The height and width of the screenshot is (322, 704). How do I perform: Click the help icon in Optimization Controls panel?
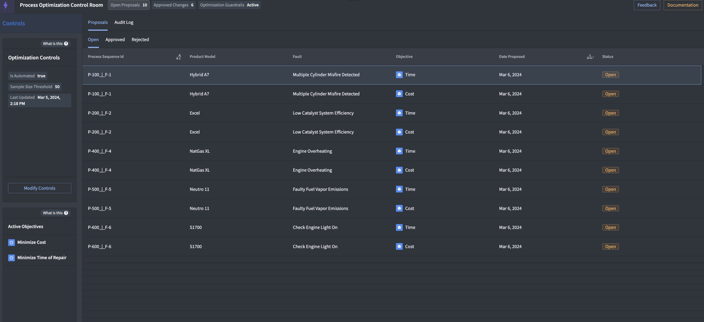[x=66, y=44]
